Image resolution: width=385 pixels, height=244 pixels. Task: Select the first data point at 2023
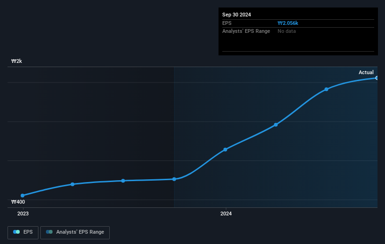(x=23, y=196)
